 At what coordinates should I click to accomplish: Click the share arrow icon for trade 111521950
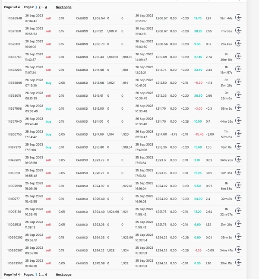coord(238,31)
